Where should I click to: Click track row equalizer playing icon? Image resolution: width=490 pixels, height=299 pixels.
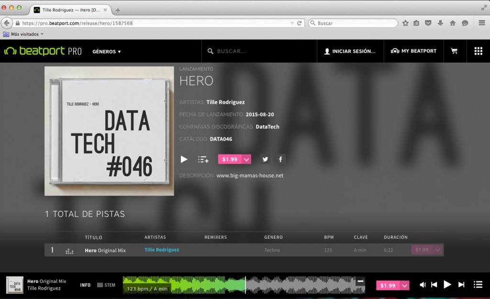coord(69,251)
